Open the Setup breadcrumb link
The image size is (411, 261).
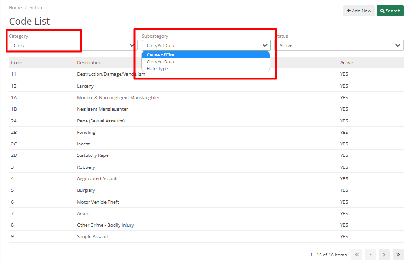36,8
